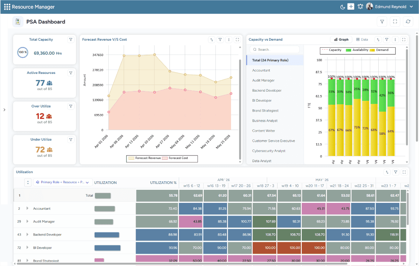This screenshot has width=419, height=266.
Task: Click the 100% Total Capacity progress ring
Action: point(22,52)
